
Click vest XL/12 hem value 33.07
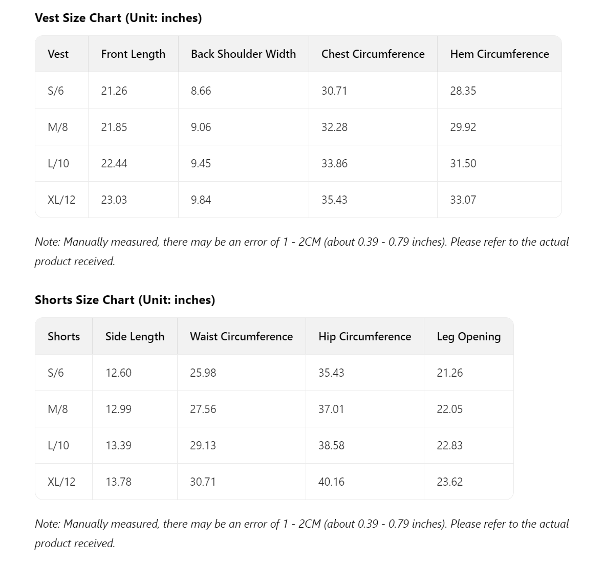coord(463,200)
